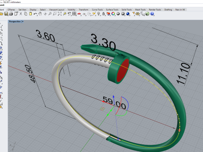This screenshot has height=152, width=203.
Task: Open the Edit Layers icon
Action: [108, 14]
